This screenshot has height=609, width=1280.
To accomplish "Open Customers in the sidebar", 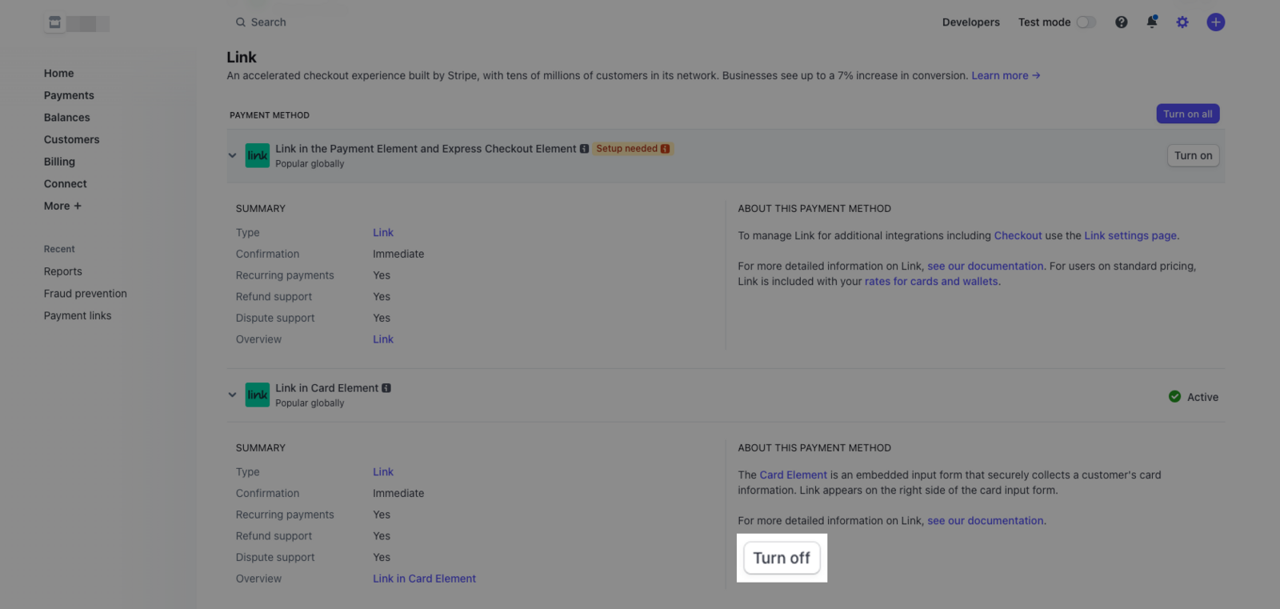I will pos(72,139).
